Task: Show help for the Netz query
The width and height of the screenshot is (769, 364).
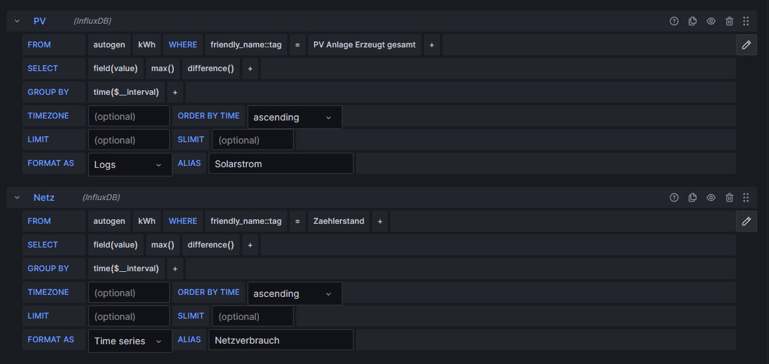Action: (x=674, y=197)
